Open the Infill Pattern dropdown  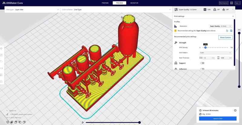point(216,53)
